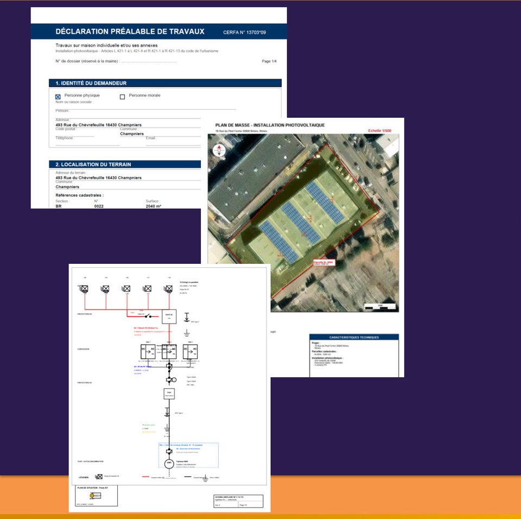Image resolution: width=521 pixels, height=519 pixels.
Task: Select the AC breaker symbol in PROTECTION AC
Action: point(169,379)
